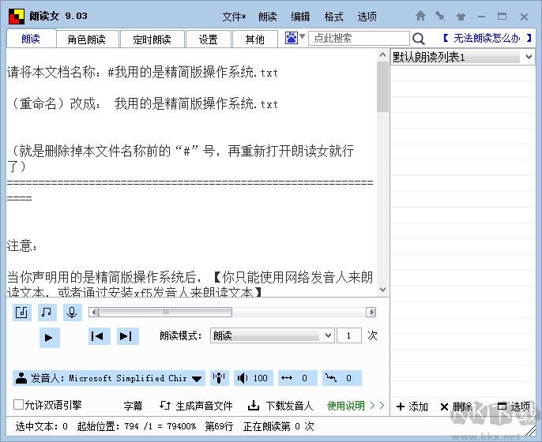This screenshot has width=542, height=442.
Task: Click the X icon for 删除
Action: (x=444, y=406)
